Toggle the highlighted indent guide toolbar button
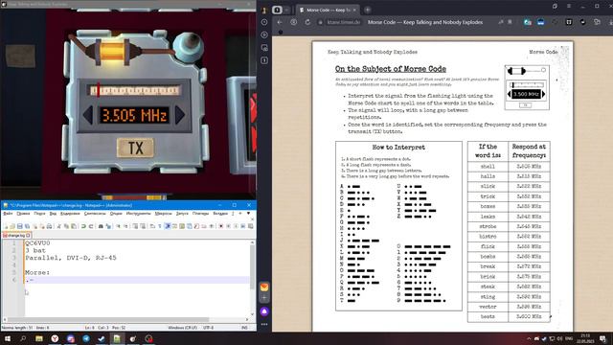Viewport: 613px width, 345px height. point(168,226)
